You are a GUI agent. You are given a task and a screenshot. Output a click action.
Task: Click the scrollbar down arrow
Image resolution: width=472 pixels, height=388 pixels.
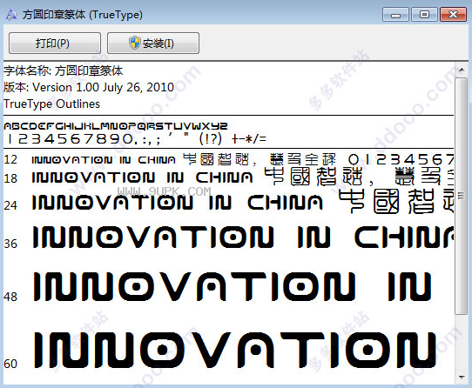click(462, 377)
